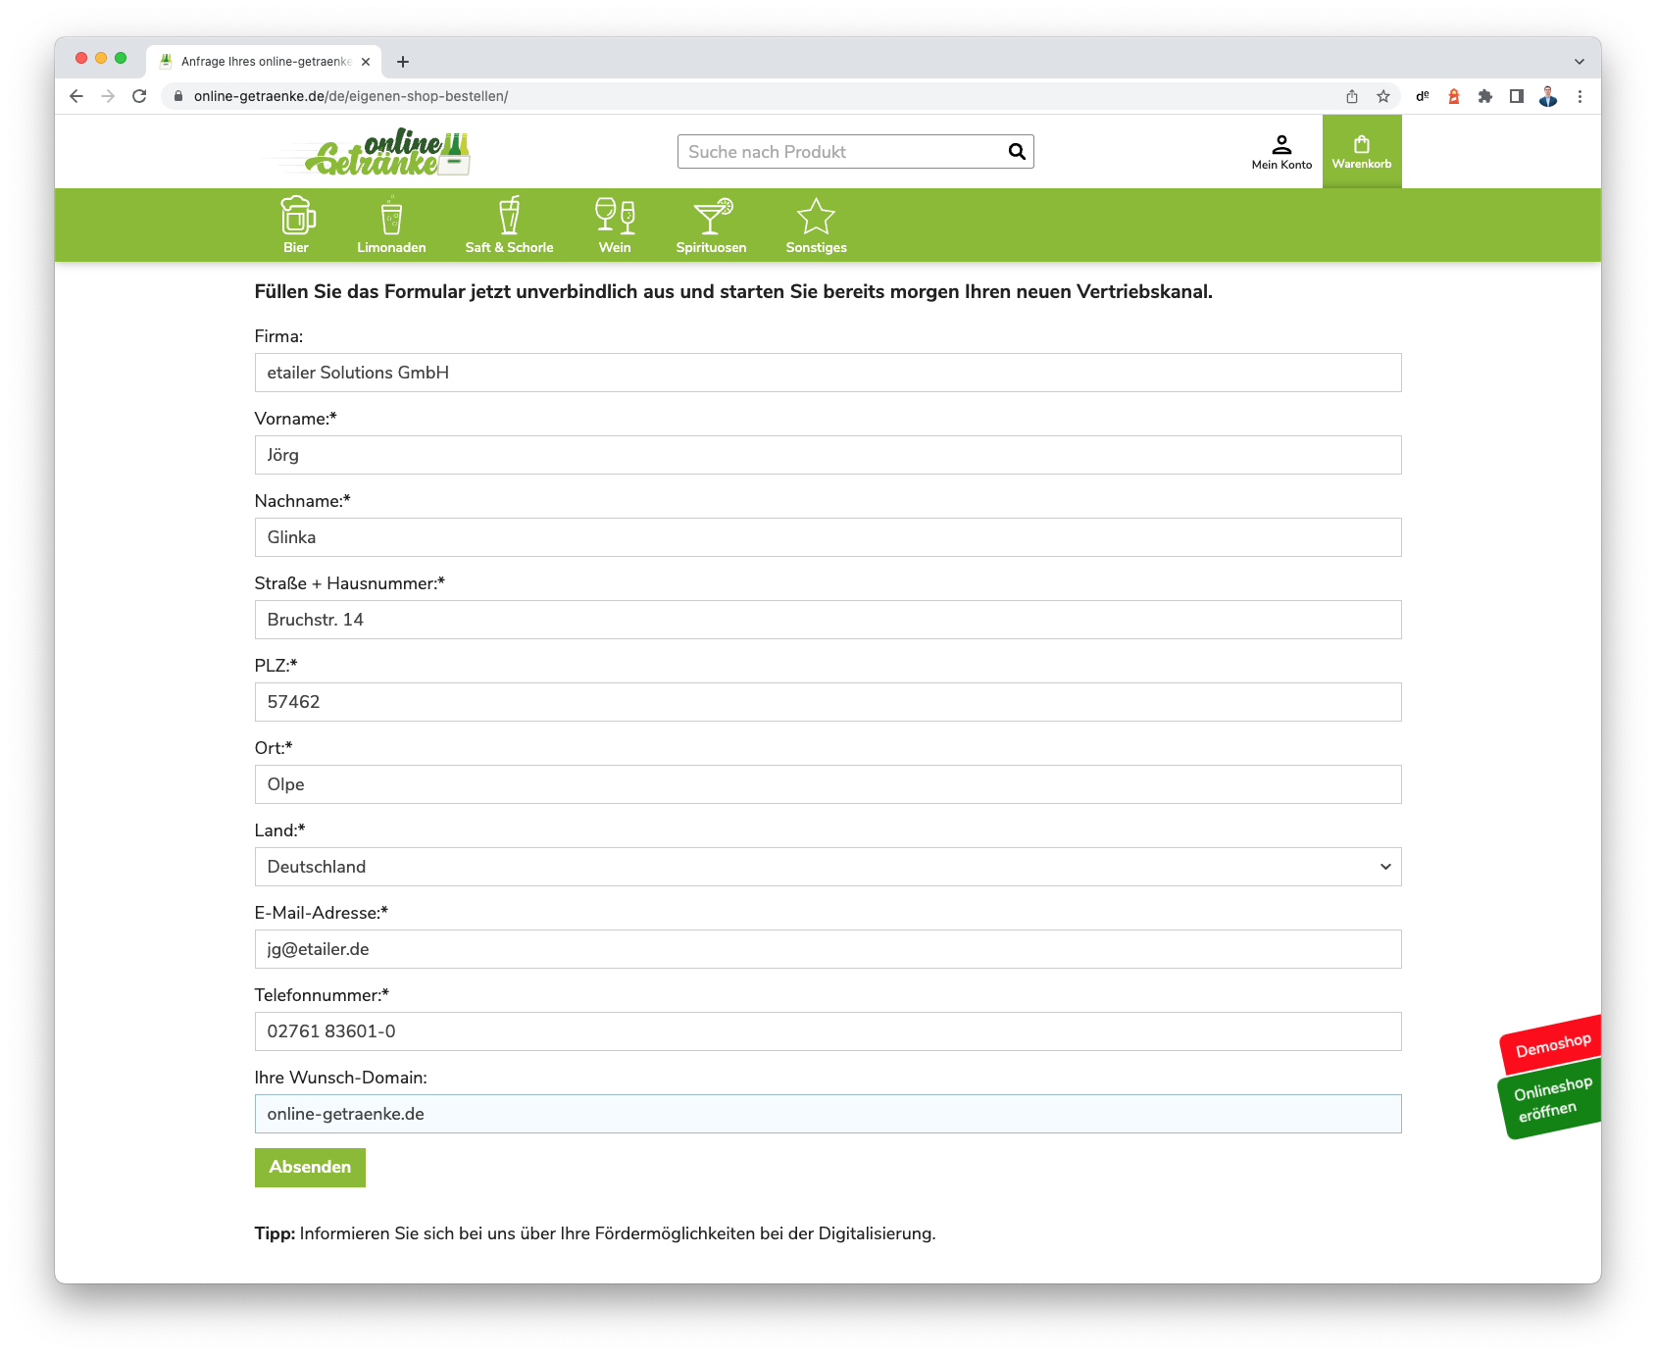Click the red Demoshop banner
Screen dimensions: 1656x1356
point(1552,1045)
